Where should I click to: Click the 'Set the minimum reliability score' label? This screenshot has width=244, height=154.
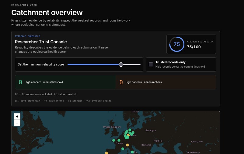(41, 64)
